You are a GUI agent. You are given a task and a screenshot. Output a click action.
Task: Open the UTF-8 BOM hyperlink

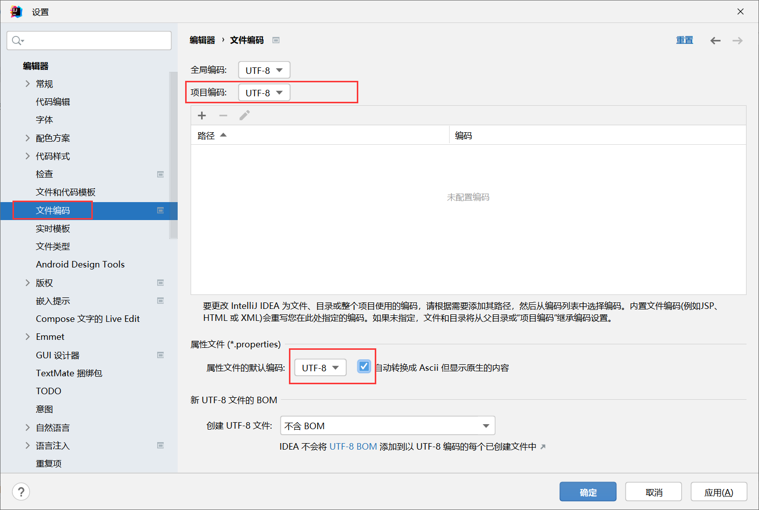[353, 447]
